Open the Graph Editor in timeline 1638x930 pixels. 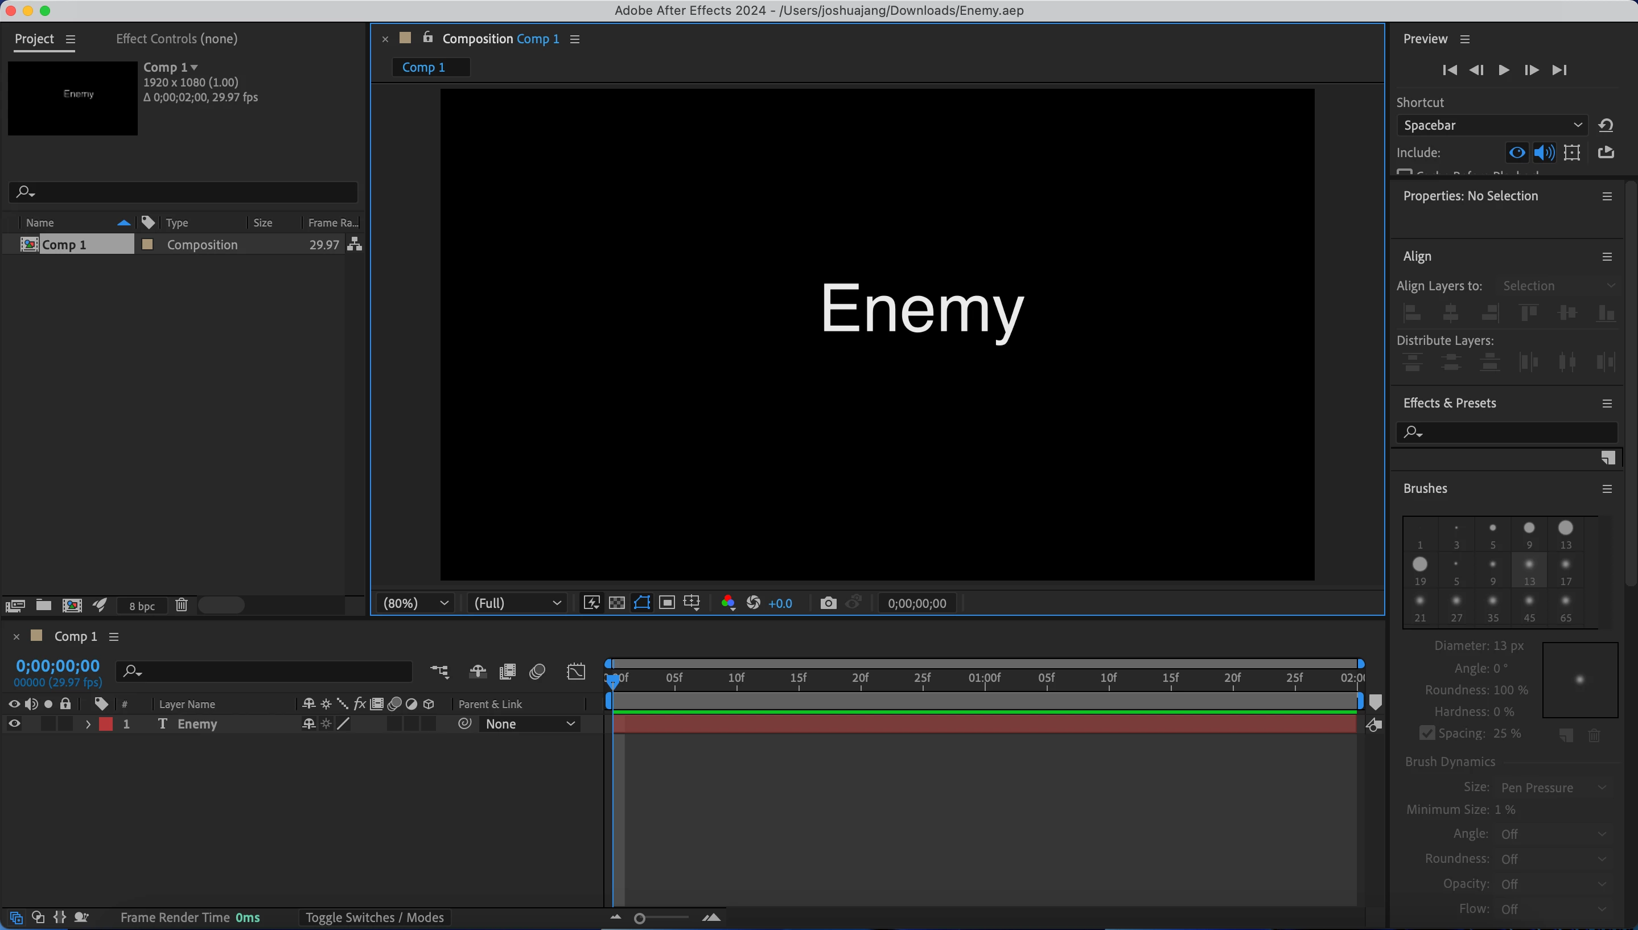pyautogui.click(x=575, y=671)
